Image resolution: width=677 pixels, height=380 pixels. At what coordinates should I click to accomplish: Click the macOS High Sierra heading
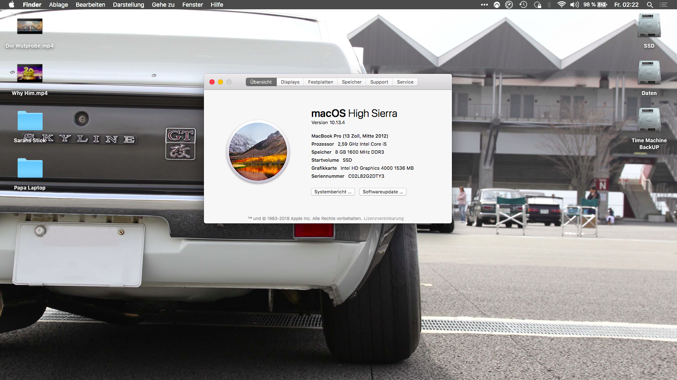(x=354, y=113)
